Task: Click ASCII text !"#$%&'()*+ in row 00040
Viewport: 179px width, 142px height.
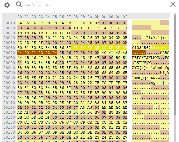Action: tap(157, 38)
